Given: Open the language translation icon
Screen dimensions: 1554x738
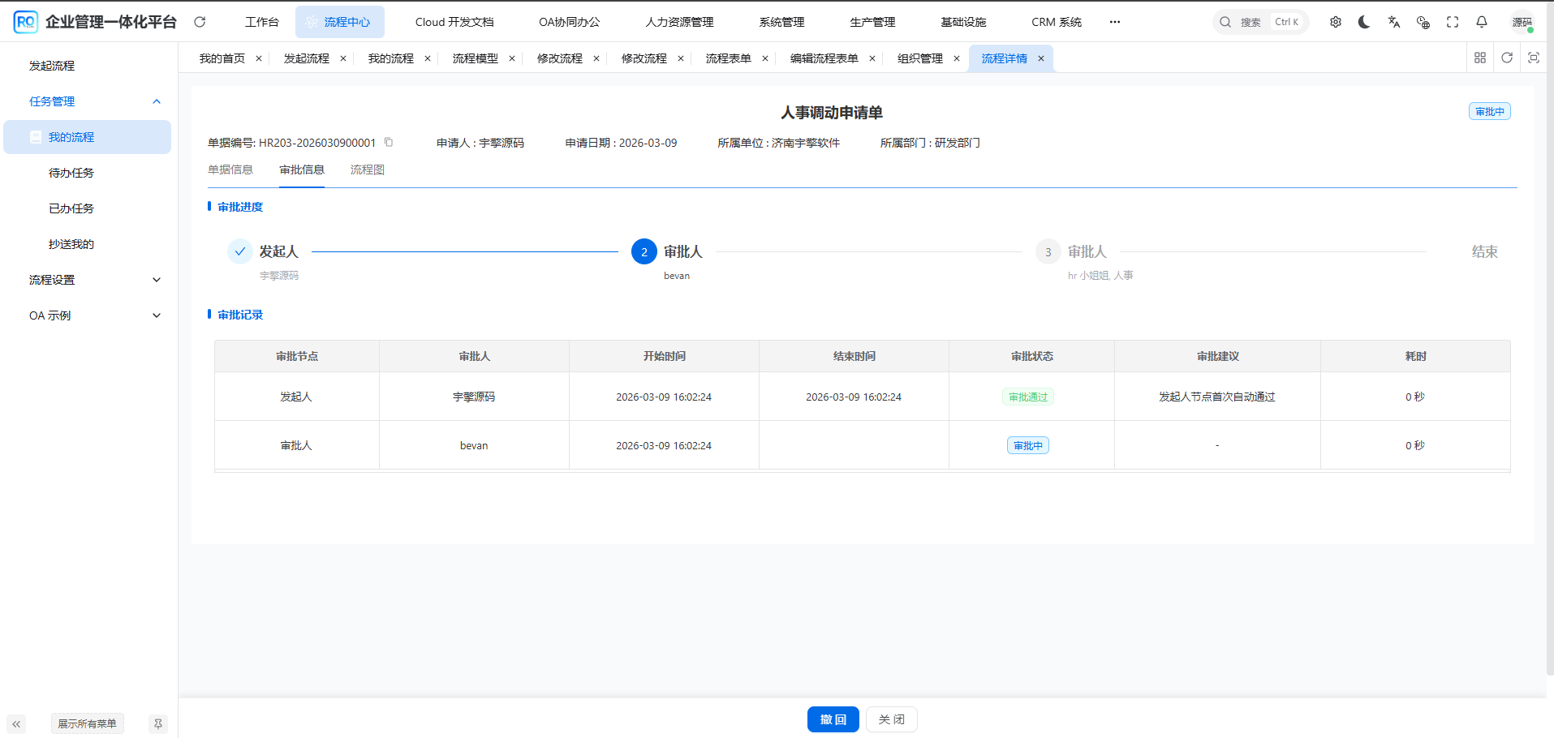Looking at the screenshot, I should 1393,22.
